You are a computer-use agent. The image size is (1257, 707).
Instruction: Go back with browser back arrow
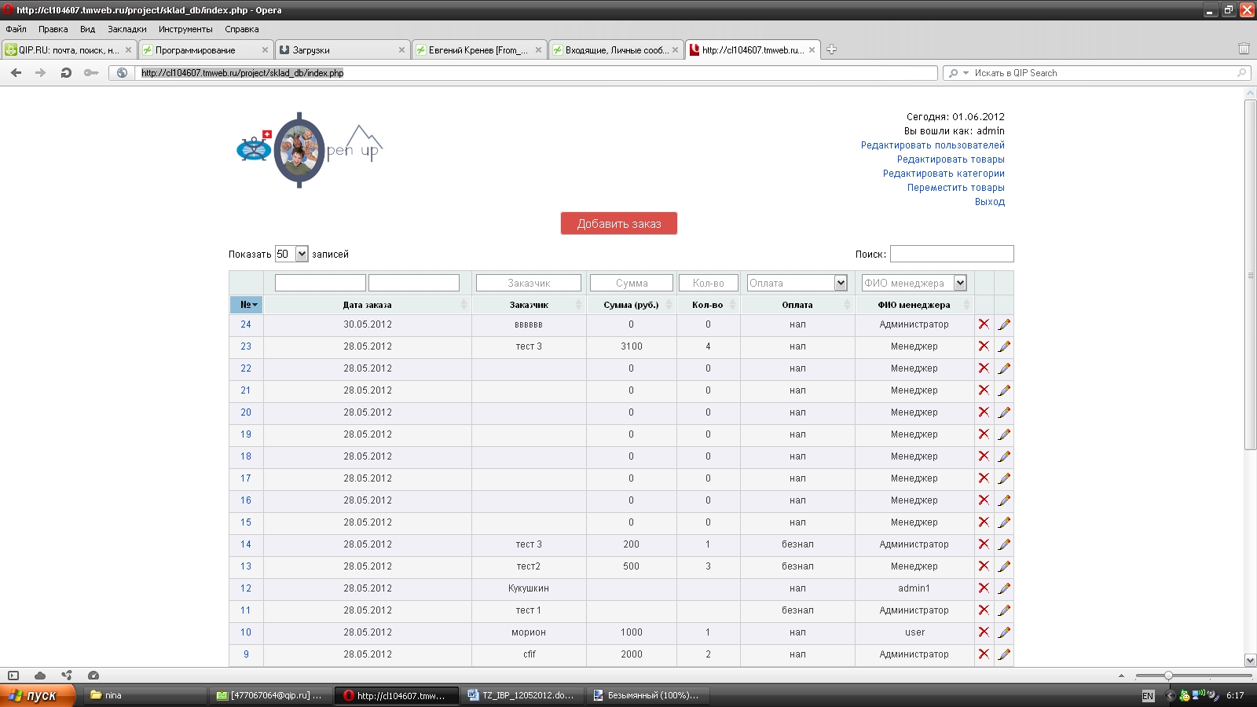tap(16, 72)
